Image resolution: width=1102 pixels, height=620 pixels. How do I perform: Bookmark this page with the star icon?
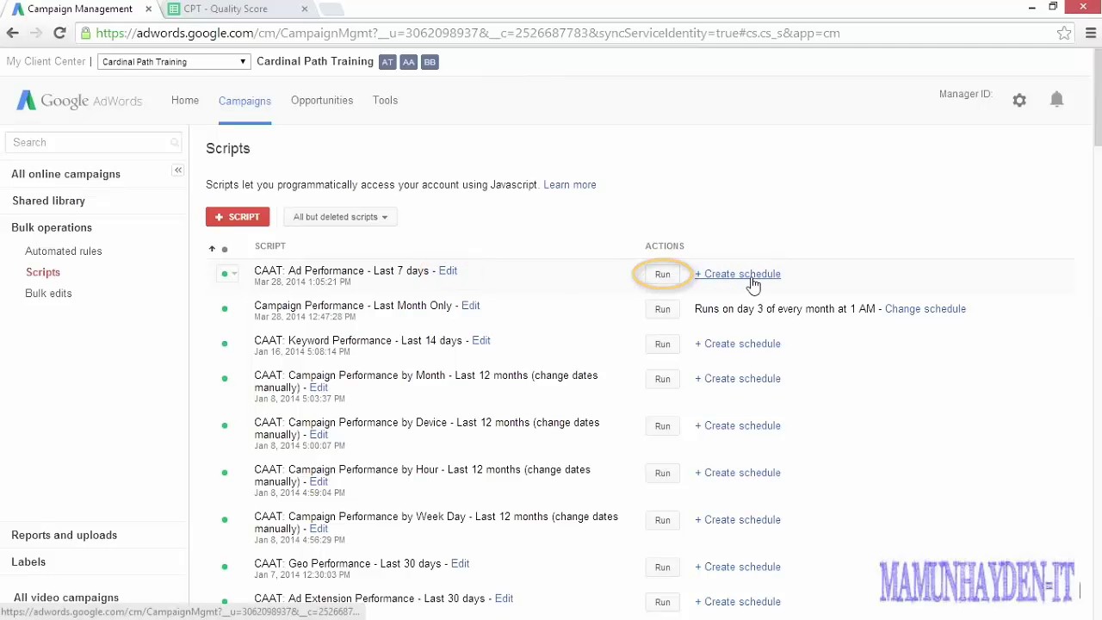pyautogui.click(x=1064, y=33)
